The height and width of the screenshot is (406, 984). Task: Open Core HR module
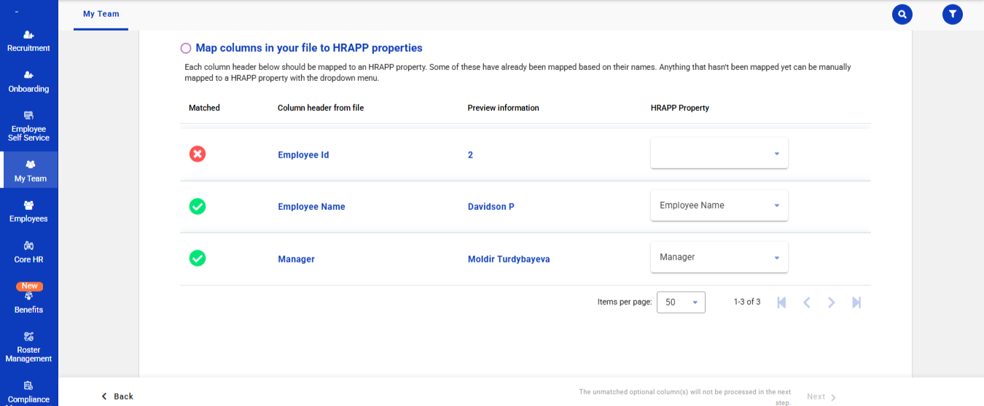point(28,252)
